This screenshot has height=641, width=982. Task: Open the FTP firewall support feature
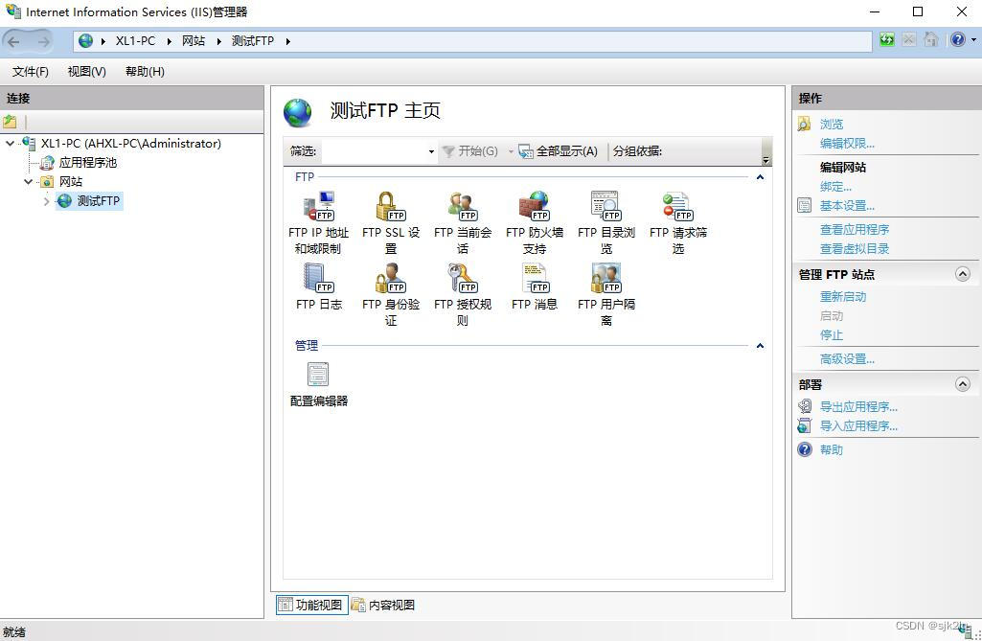535,223
